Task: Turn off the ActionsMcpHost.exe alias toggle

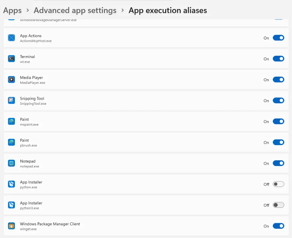Action: point(278,38)
